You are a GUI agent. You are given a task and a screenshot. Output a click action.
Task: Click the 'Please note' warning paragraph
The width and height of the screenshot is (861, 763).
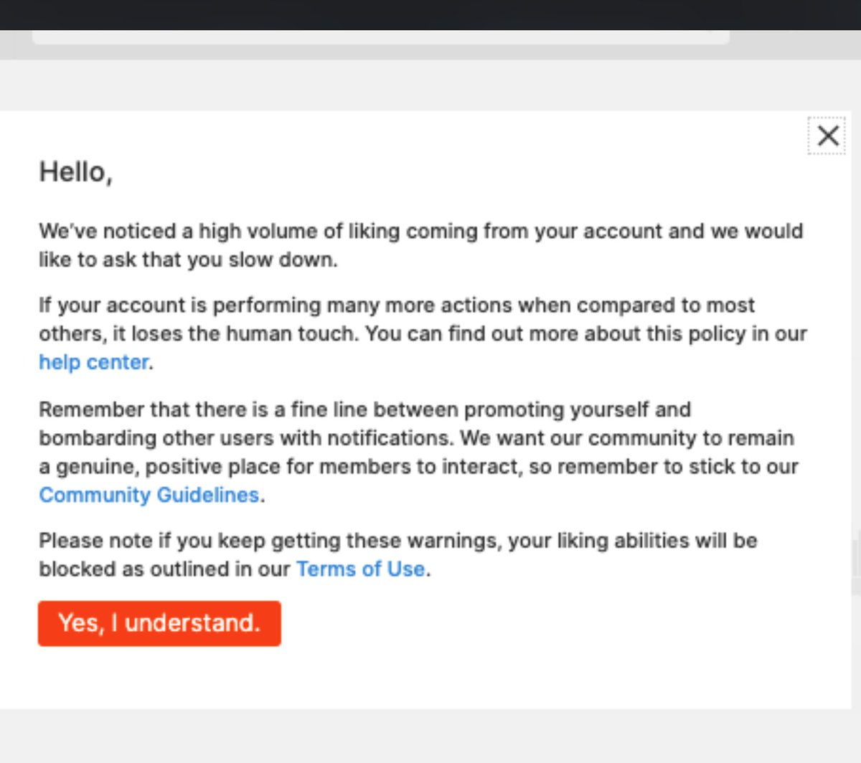click(x=398, y=555)
